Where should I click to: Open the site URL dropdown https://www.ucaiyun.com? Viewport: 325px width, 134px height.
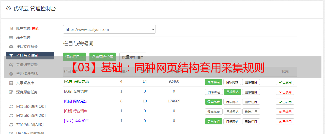click(x=109, y=29)
